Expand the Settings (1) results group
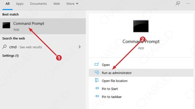Image resolution: width=195 pixels, height=109 pixels. click(x=10, y=56)
